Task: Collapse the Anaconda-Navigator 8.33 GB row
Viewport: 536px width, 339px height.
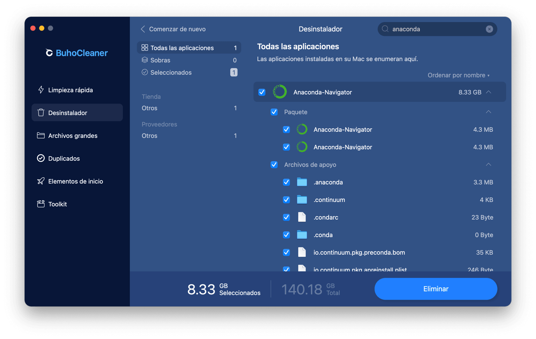Action: click(489, 92)
